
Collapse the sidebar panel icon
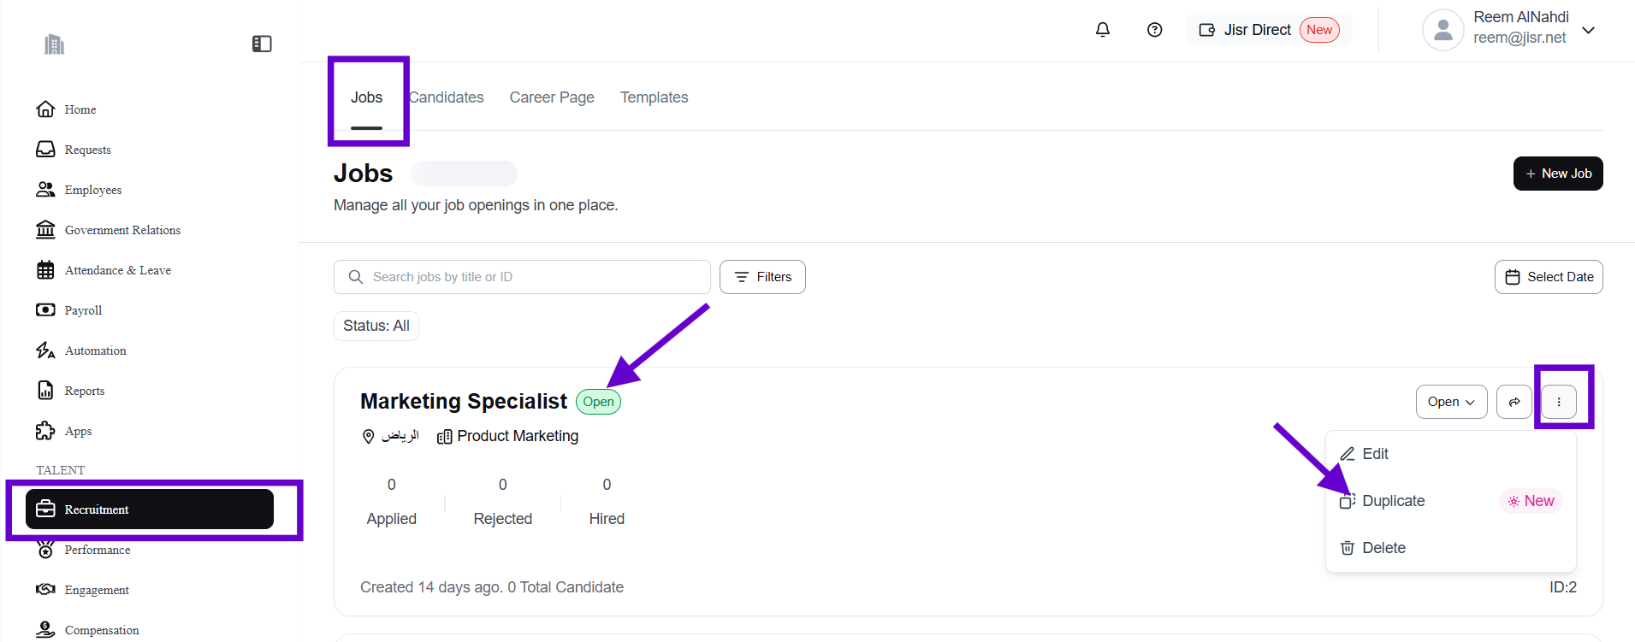(x=262, y=44)
